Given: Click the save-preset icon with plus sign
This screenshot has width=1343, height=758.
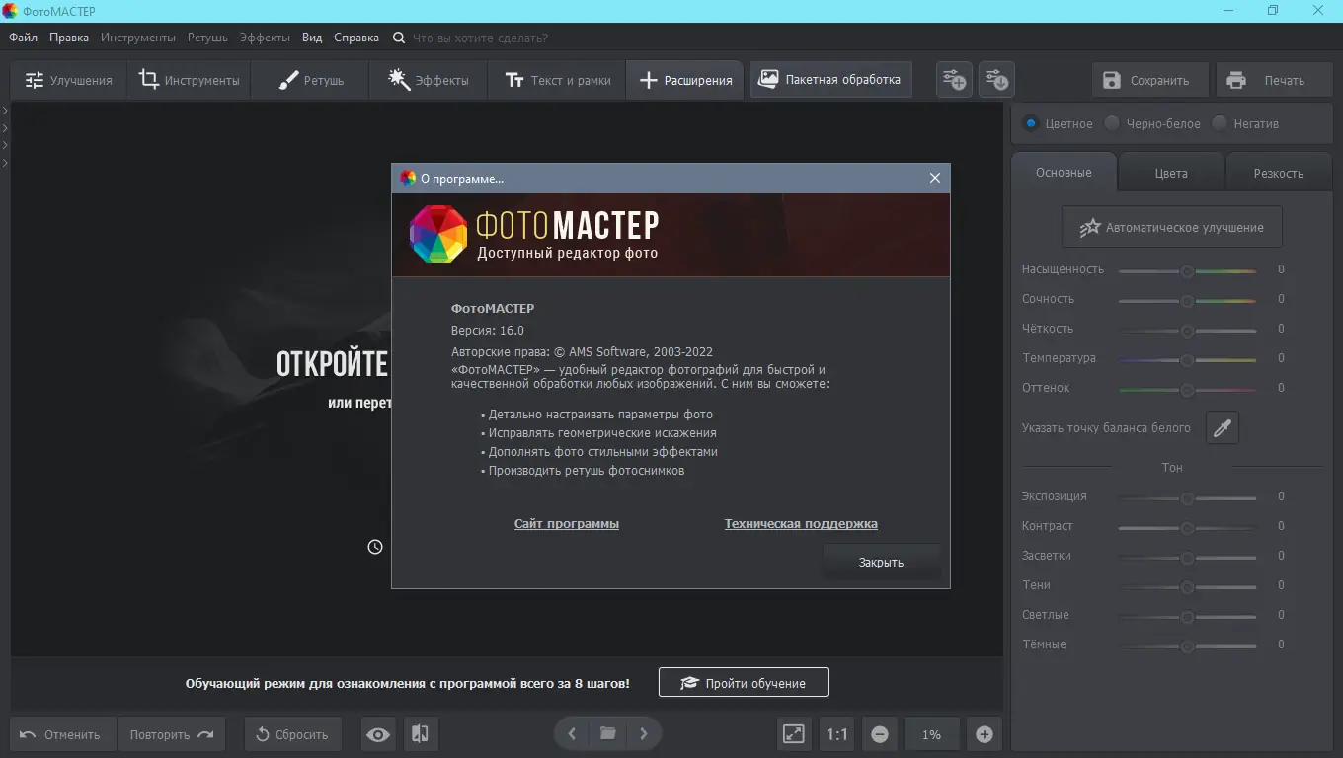Looking at the screenshot, I should coord(955,80).
